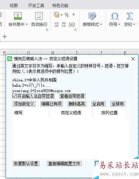Click 全启用 enable all button
The width and height of the screenshot is (139, 179).
pos(98,104)
